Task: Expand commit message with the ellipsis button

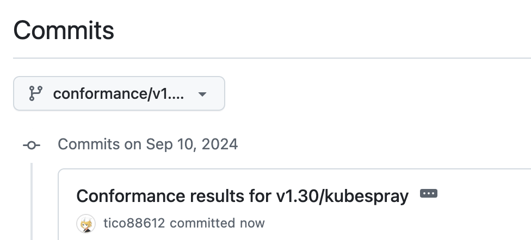Action: click(429, 194)
